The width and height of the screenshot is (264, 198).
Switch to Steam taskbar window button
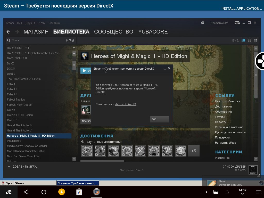[35, 183]
